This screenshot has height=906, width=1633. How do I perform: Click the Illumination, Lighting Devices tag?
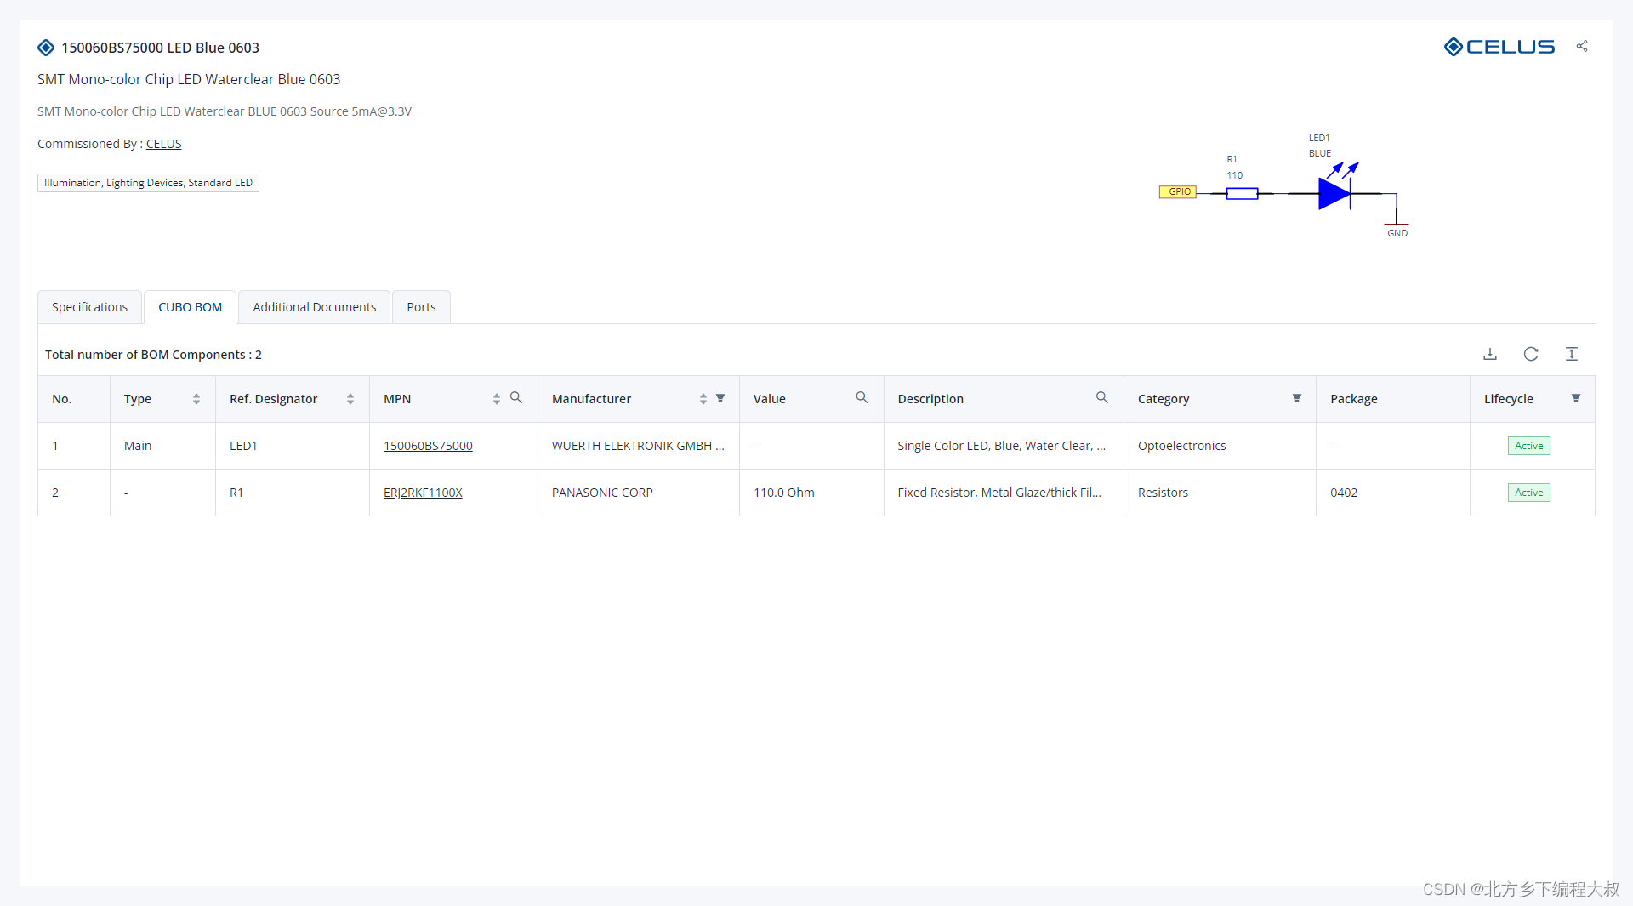(148, 183)
